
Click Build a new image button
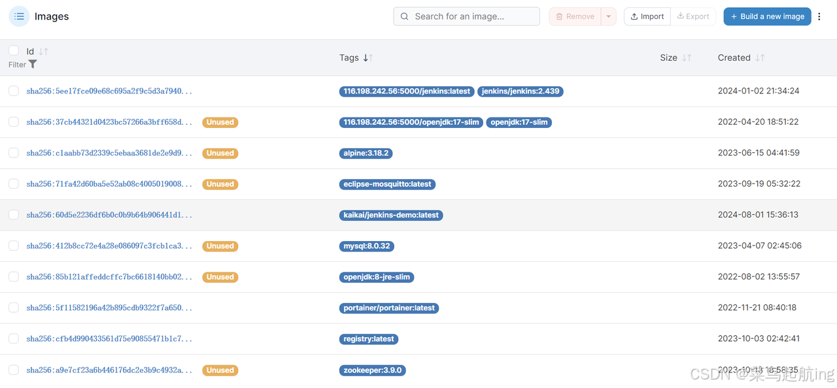coord(767,16)
